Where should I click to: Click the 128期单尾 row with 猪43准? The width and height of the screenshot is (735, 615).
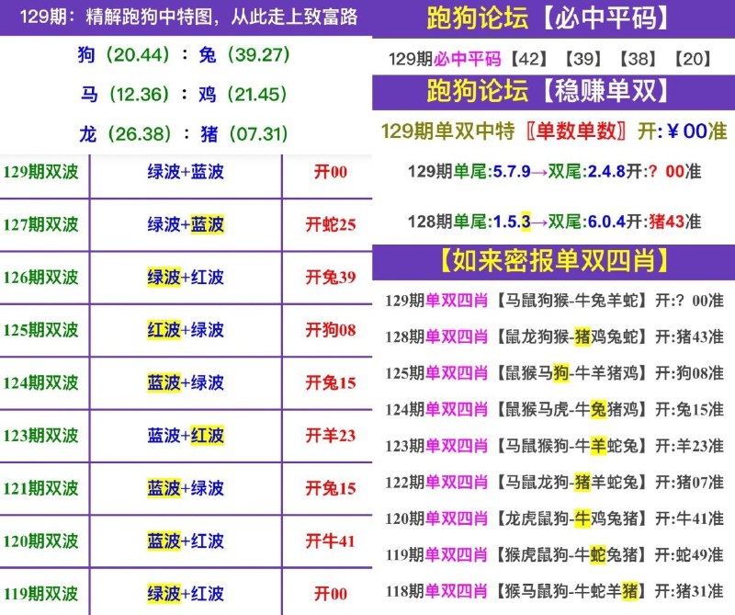[x=553, y=222]
